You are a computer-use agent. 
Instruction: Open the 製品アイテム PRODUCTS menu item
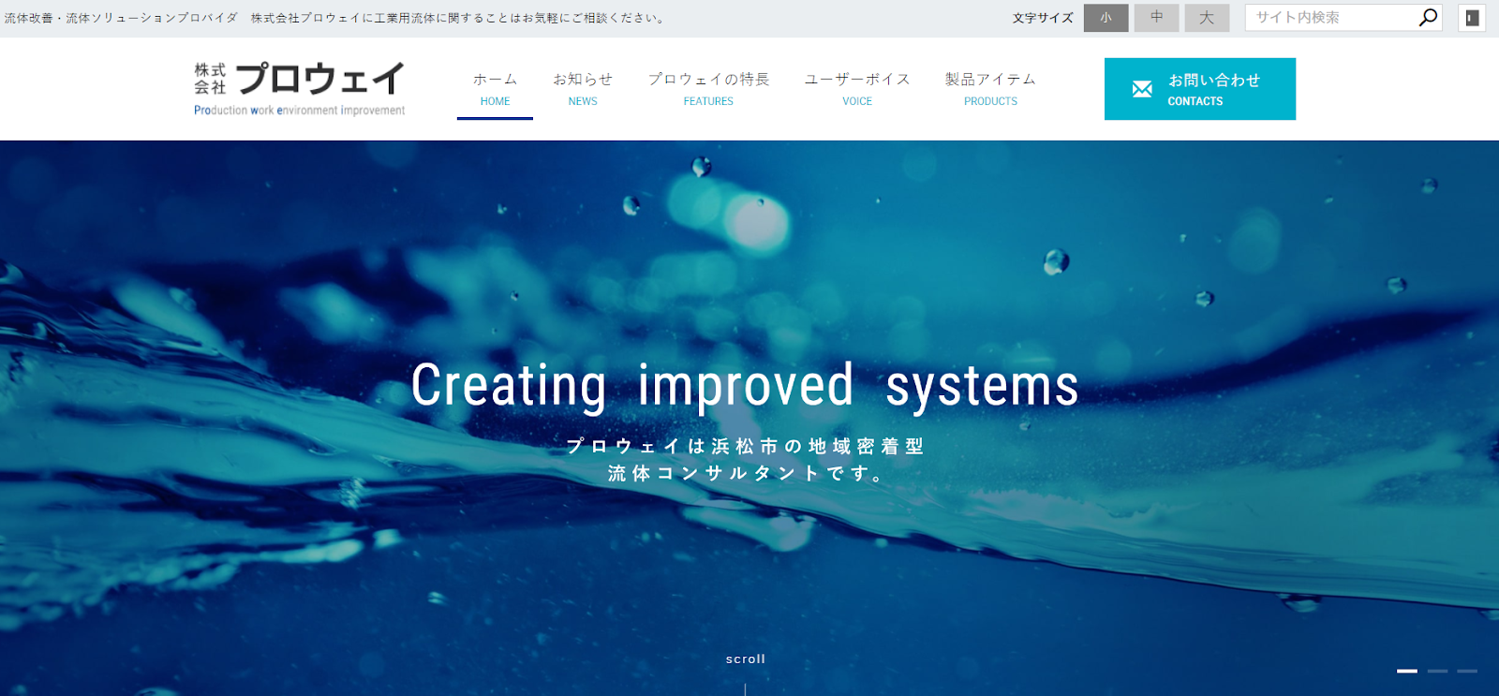[990, 89]
